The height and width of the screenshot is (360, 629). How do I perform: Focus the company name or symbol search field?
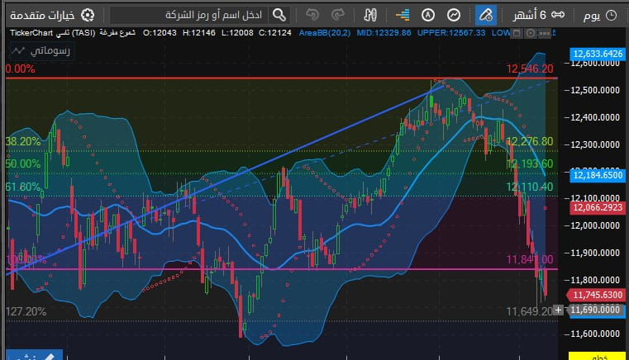pyautogui.click(x=188, y=15)
